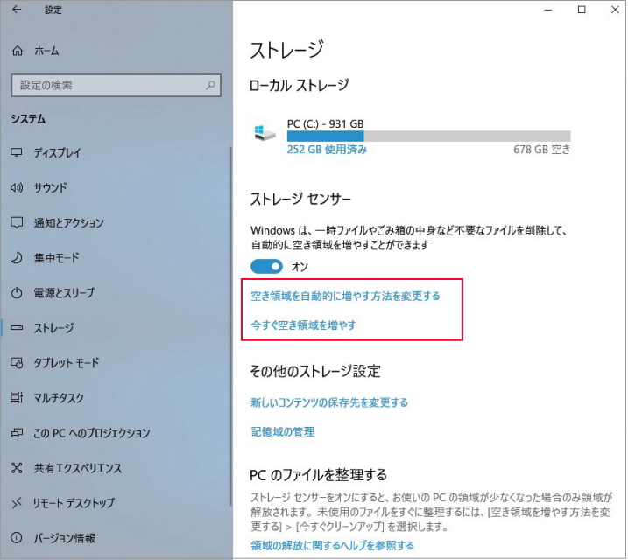Click the C: drive storage usage bar
This screenshot has width=628, height=560.
click(x=428, y=136)
